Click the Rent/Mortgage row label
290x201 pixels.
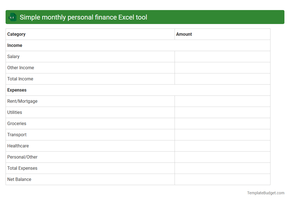pos(22,101)
